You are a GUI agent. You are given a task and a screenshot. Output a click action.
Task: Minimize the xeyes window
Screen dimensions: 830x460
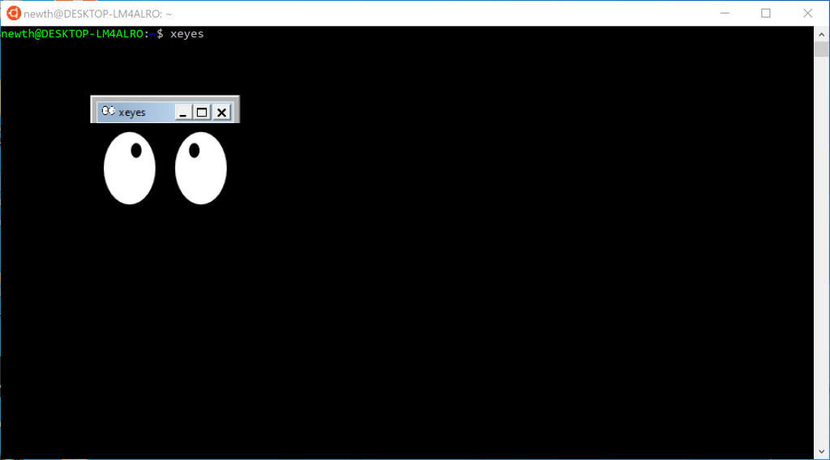pos(183,113)
